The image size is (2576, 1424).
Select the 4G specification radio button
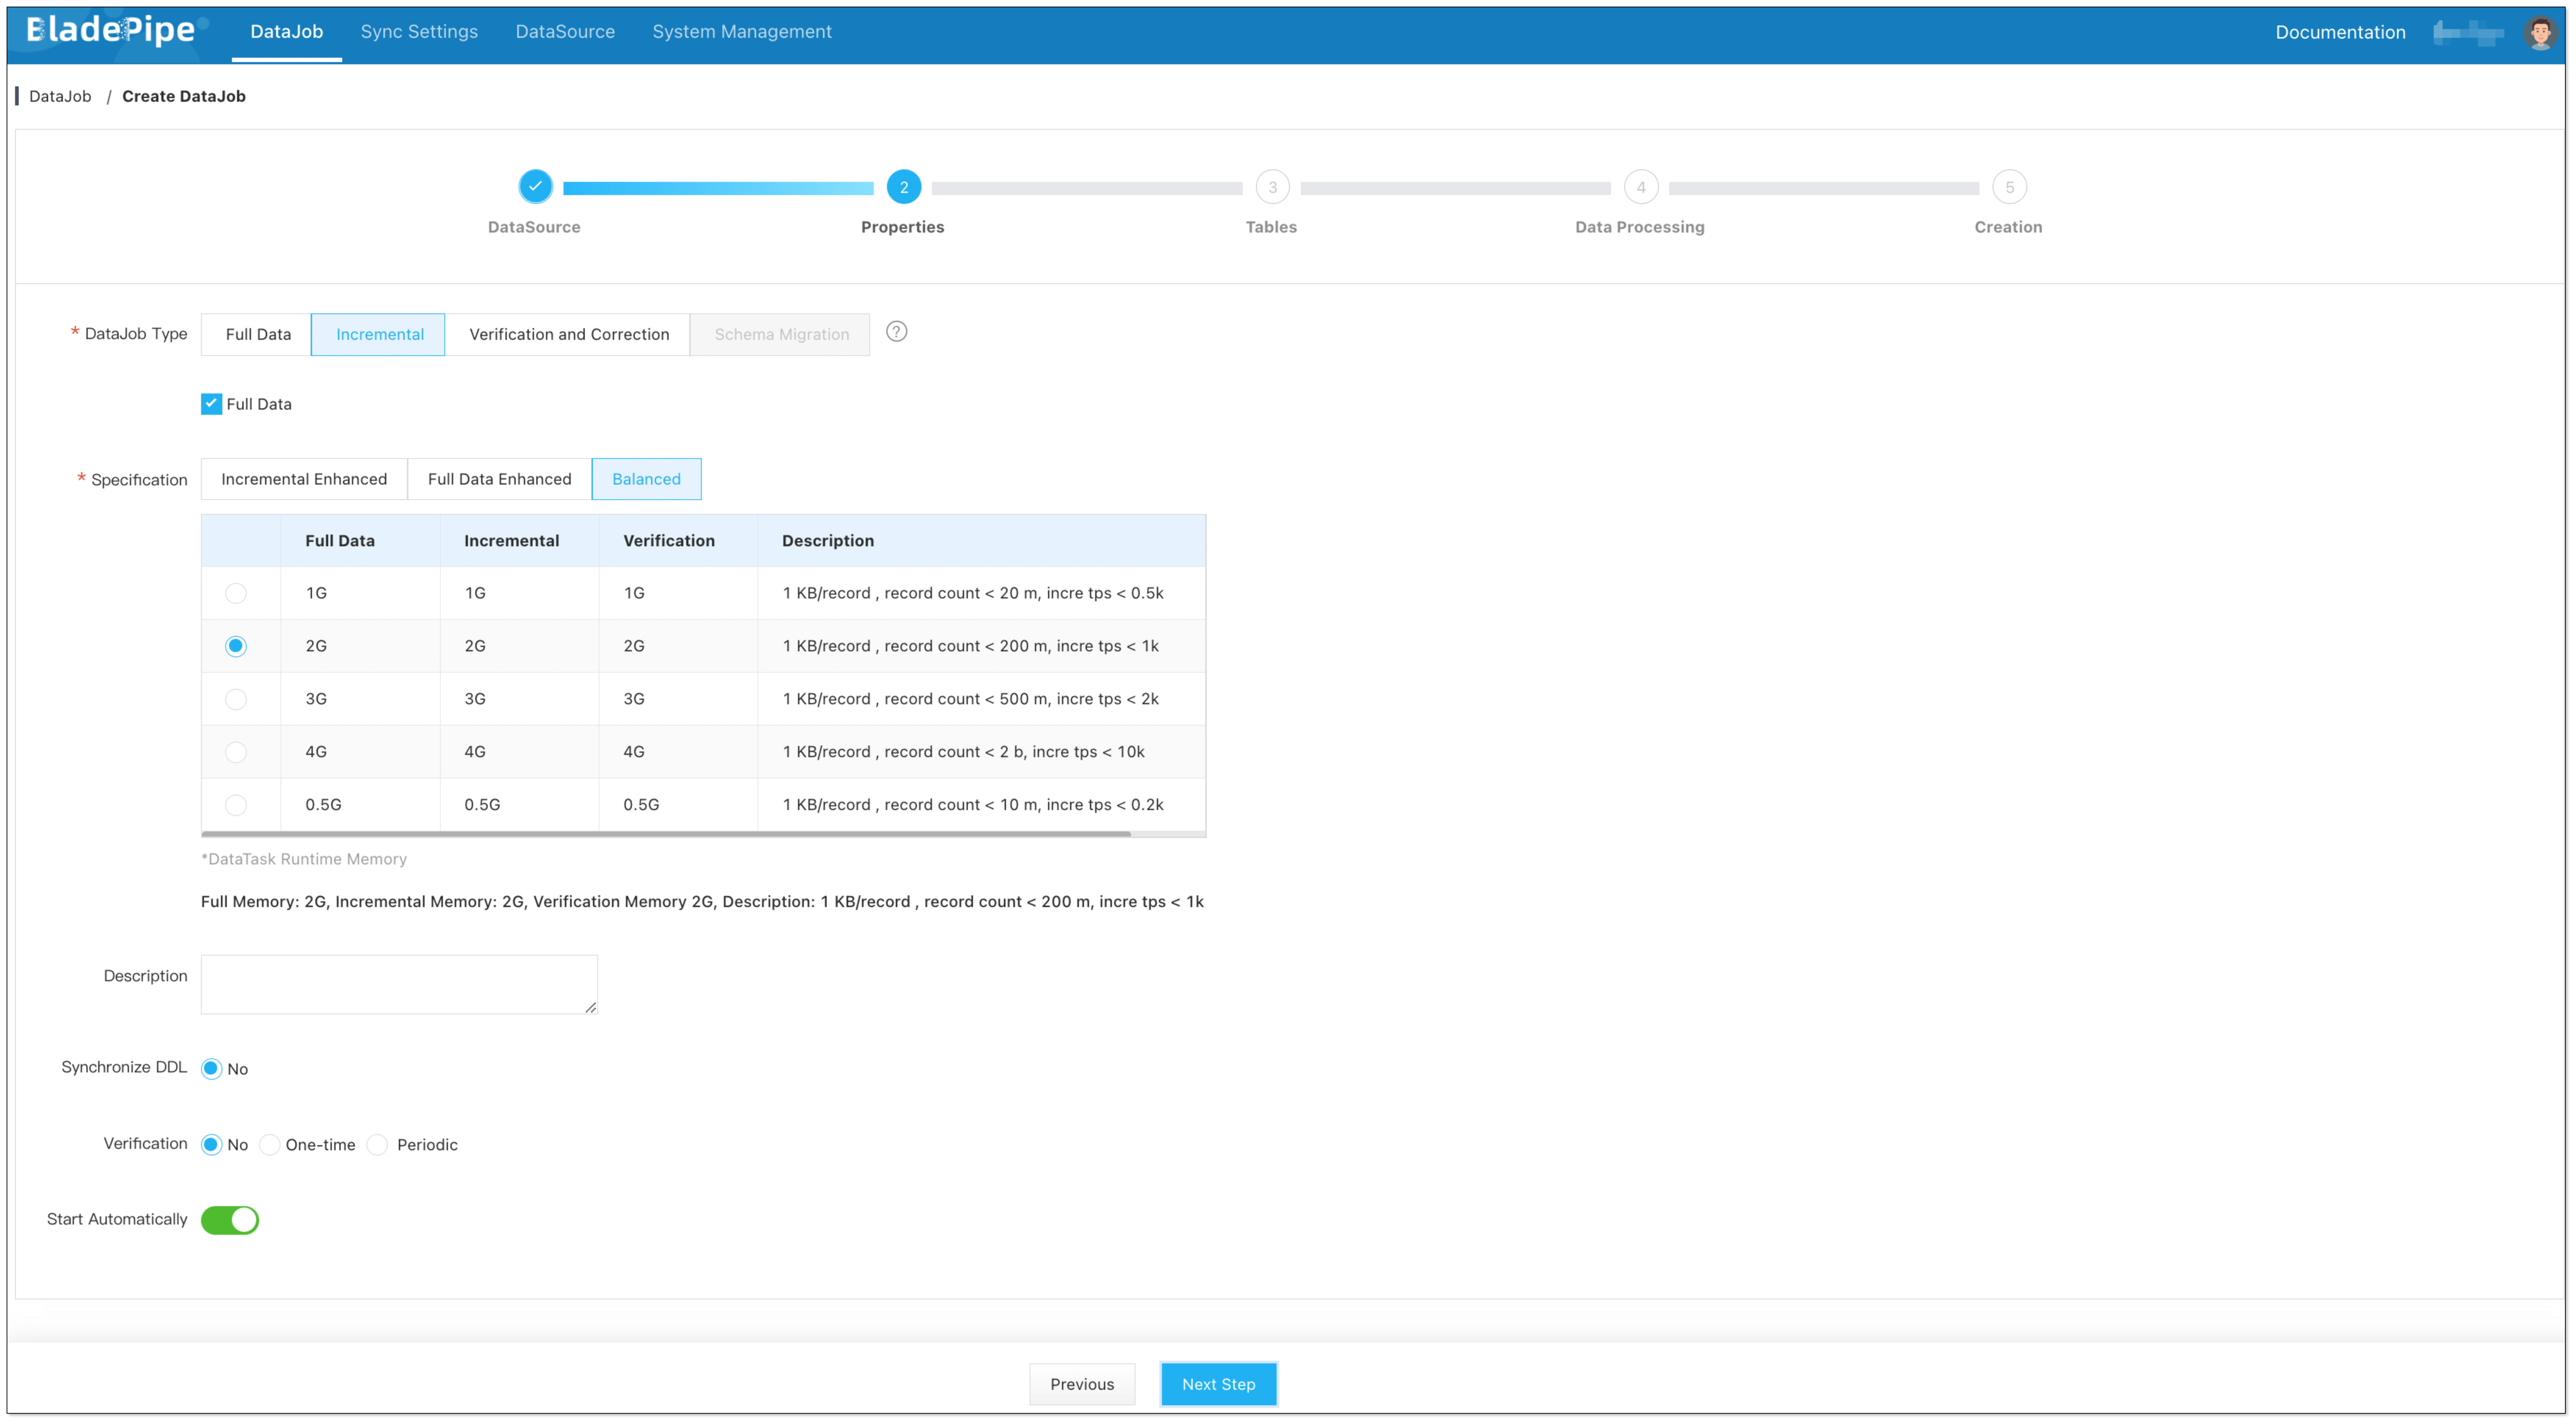click(x=236, y=751)
